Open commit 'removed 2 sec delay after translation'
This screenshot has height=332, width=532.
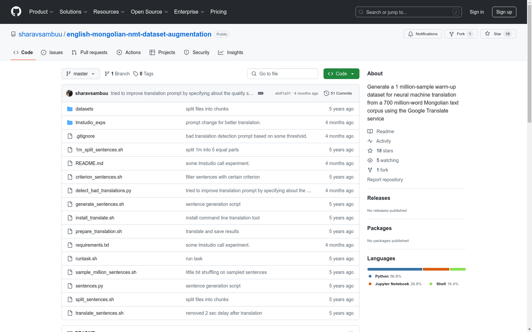pyautogui.click(x=224, y=313)
